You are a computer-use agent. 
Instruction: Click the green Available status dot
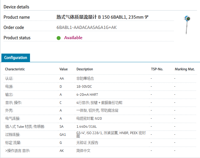59,38
